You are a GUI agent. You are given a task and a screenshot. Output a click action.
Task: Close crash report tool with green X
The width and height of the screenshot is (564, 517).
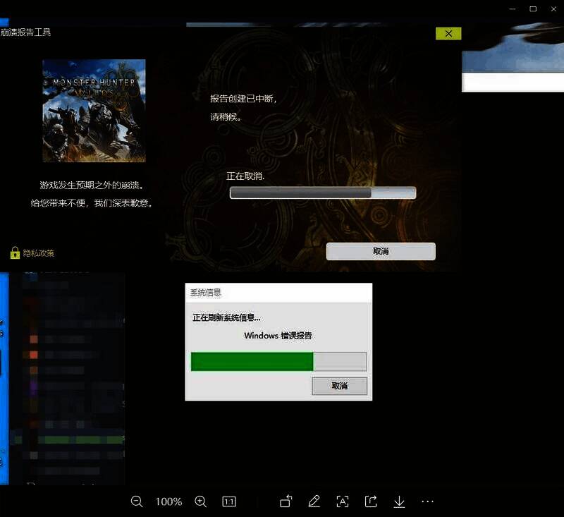click(448, 33)
